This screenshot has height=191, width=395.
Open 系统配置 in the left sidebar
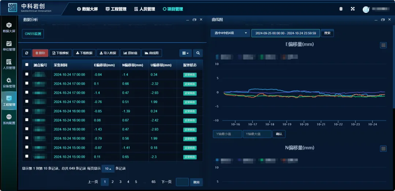click(x=9, y=119)
